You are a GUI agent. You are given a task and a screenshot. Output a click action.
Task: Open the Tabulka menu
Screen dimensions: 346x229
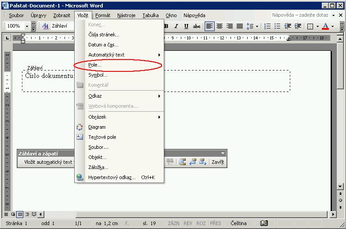[151, 15]
